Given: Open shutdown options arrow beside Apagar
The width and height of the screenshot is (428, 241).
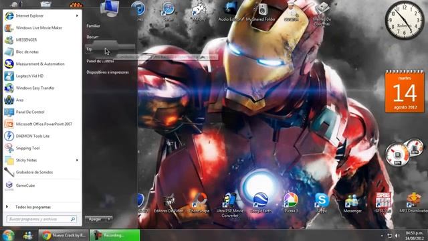Looking at the screenshot, I should (109, 219).
